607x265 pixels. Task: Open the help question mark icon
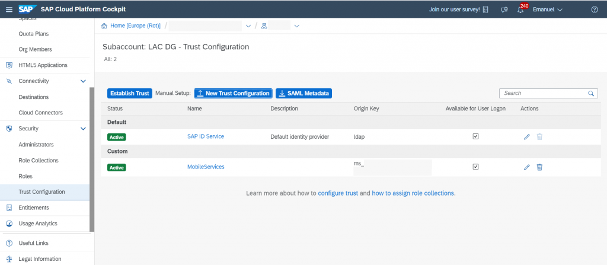pyautogui.click(x=595, y=9)
